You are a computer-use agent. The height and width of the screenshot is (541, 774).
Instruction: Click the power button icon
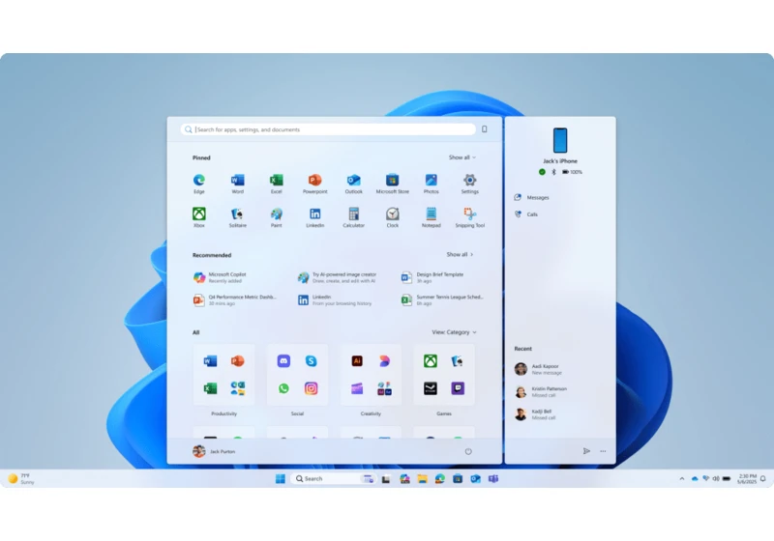[468, 451]
